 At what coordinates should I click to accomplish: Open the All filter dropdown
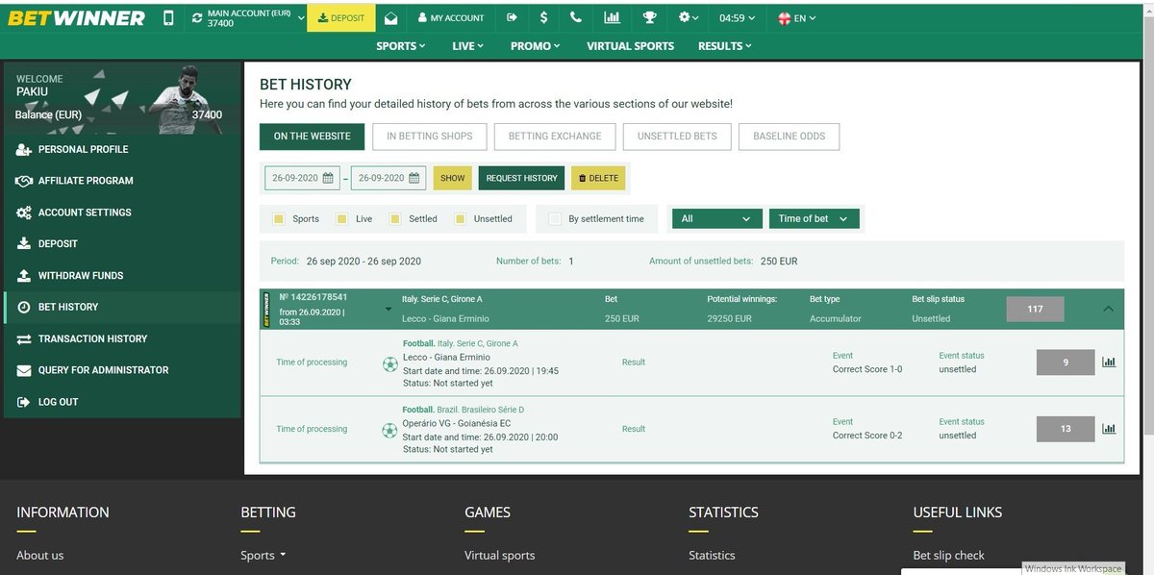716,219
